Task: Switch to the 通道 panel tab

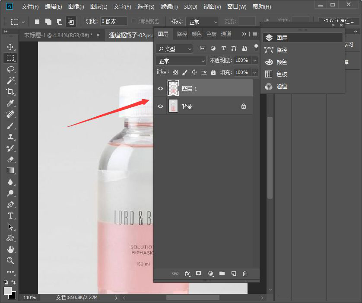Action: tap(226, 34)
